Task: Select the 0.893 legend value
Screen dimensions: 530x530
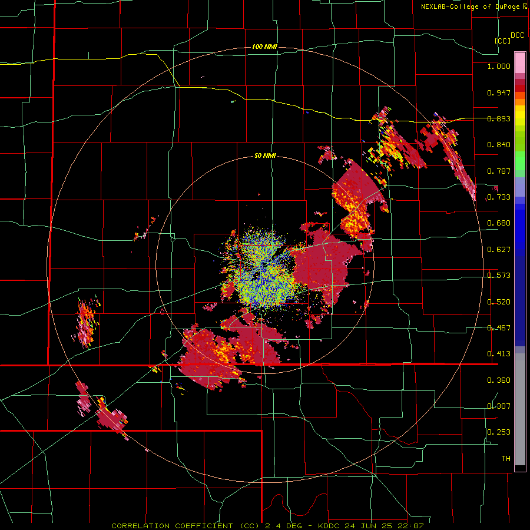Action: (499, 118)
